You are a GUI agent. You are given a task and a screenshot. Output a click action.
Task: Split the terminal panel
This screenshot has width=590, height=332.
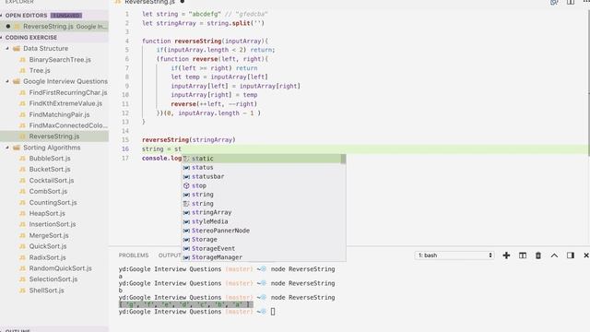[523, 255]
